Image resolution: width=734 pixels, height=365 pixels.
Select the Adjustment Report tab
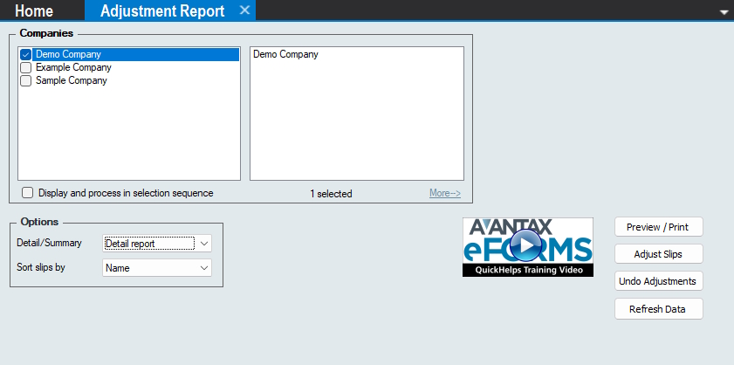pyautogui.click(x=162, y=10)
